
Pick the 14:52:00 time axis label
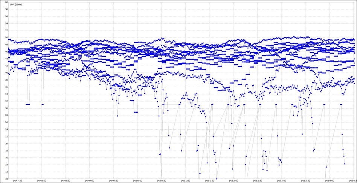pos(233,180)
